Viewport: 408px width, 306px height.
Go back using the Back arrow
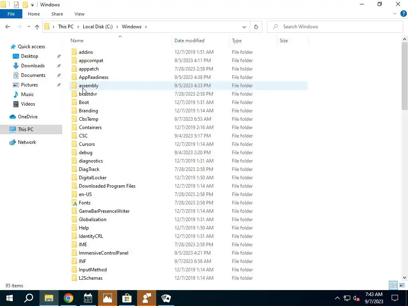[x=8, y=27]
